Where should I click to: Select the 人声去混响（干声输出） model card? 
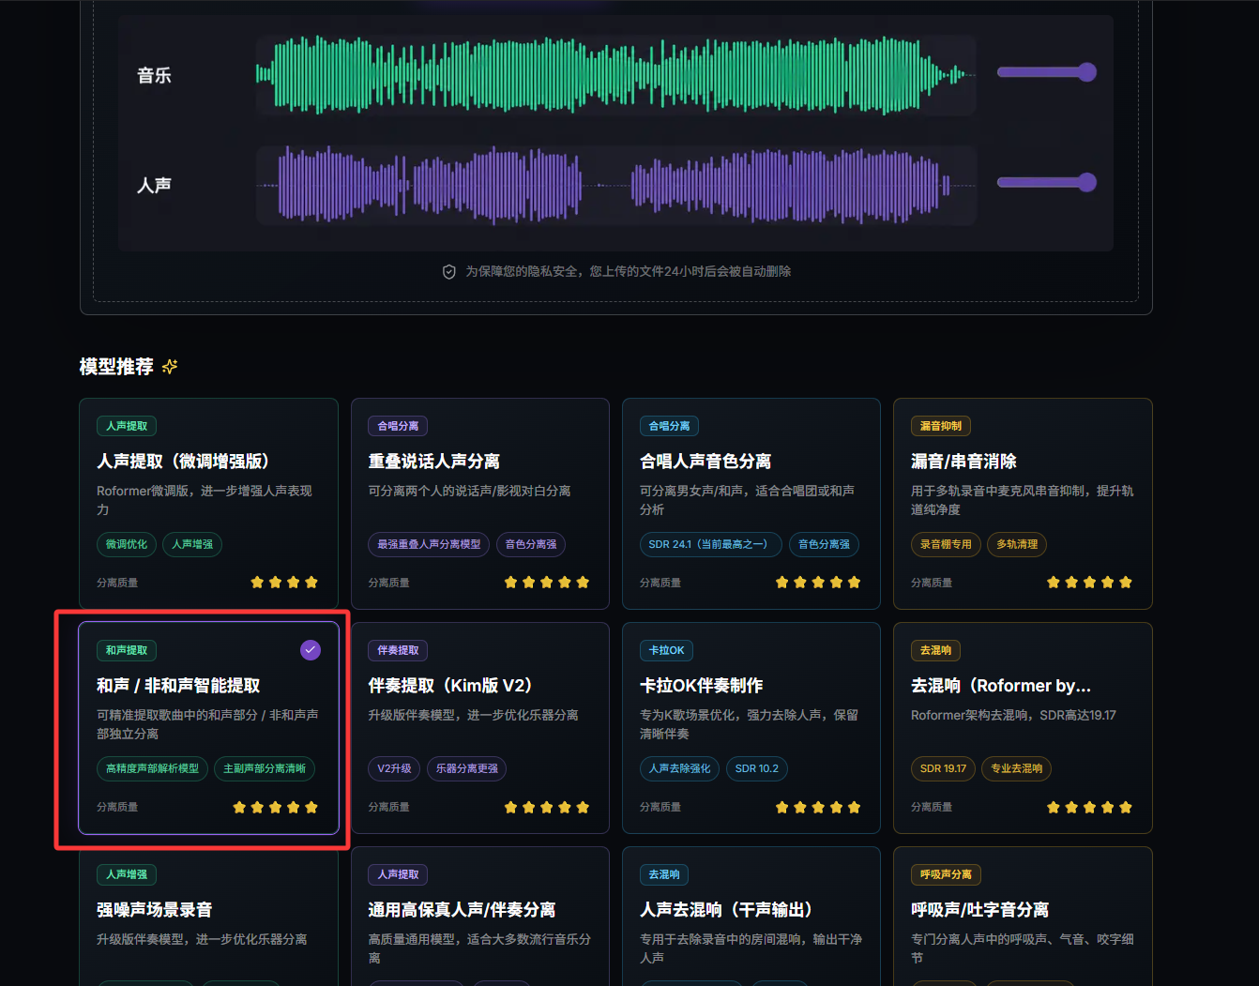[751, 917]
